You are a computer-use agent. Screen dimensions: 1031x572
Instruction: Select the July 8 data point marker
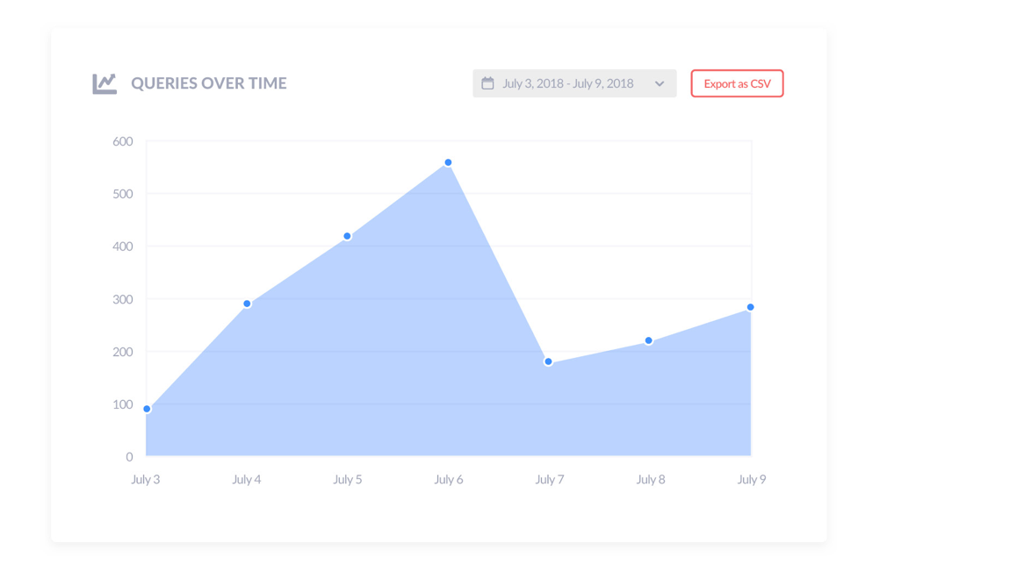(651, 340)
